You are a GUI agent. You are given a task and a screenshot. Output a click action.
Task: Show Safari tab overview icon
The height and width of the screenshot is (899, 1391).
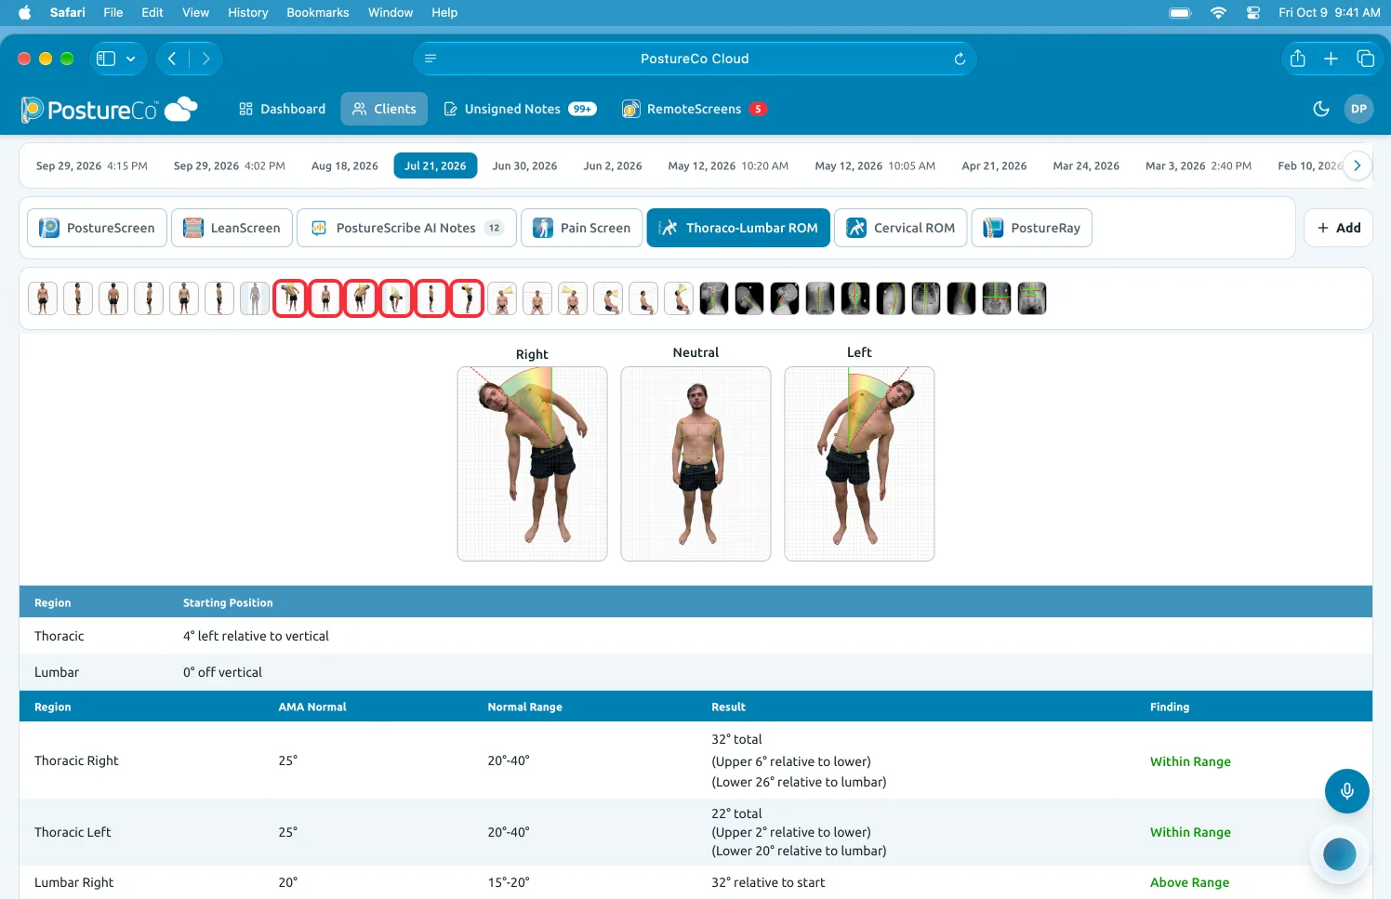(x=1365, y=59)
